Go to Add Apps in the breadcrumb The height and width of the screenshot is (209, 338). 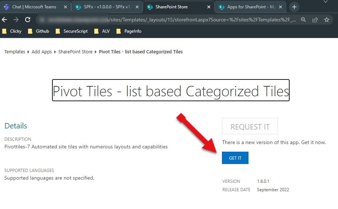(41, 52)
